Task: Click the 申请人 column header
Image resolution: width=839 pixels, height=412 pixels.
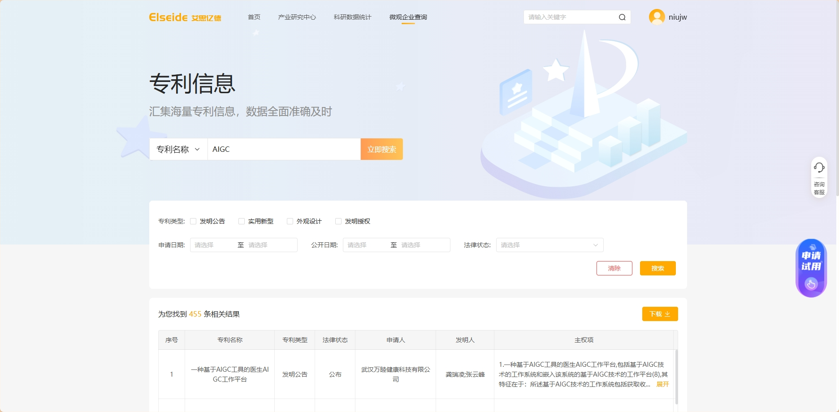Action: pos(396,340)
